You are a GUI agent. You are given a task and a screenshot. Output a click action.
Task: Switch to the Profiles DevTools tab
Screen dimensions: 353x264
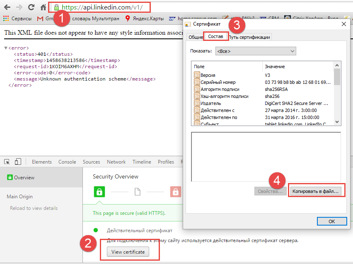[x=166, y=162]
